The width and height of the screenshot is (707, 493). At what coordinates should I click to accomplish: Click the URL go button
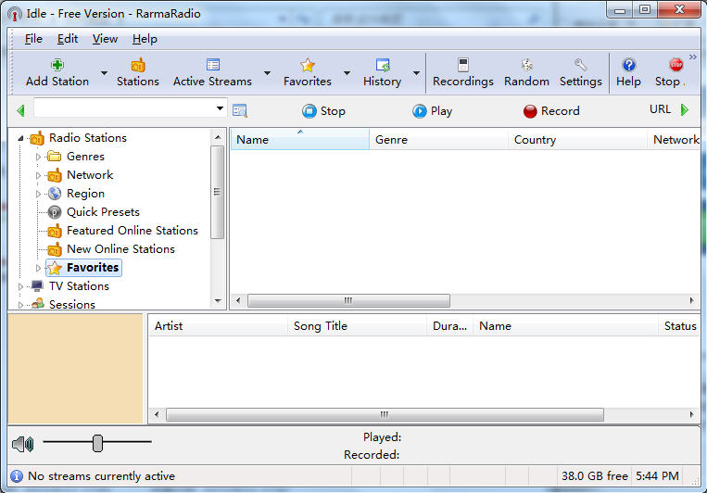click(x=685, y=109)
